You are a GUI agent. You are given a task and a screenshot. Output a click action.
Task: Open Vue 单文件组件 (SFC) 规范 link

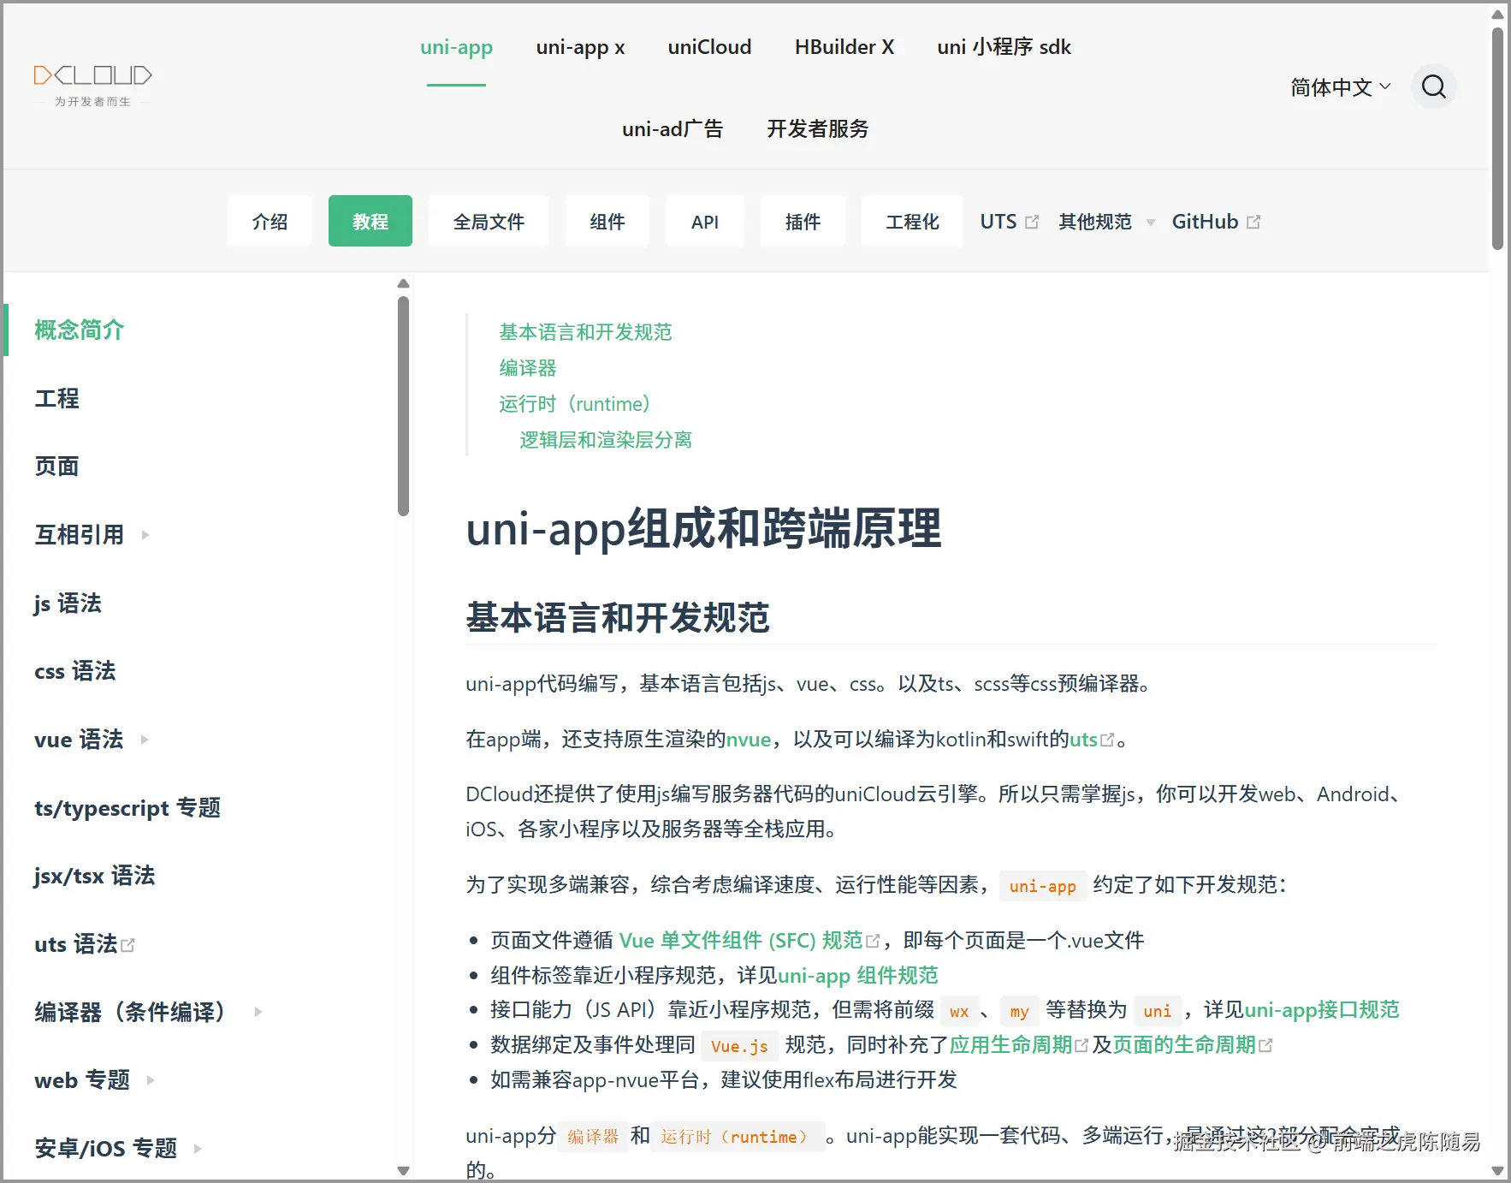740,941
